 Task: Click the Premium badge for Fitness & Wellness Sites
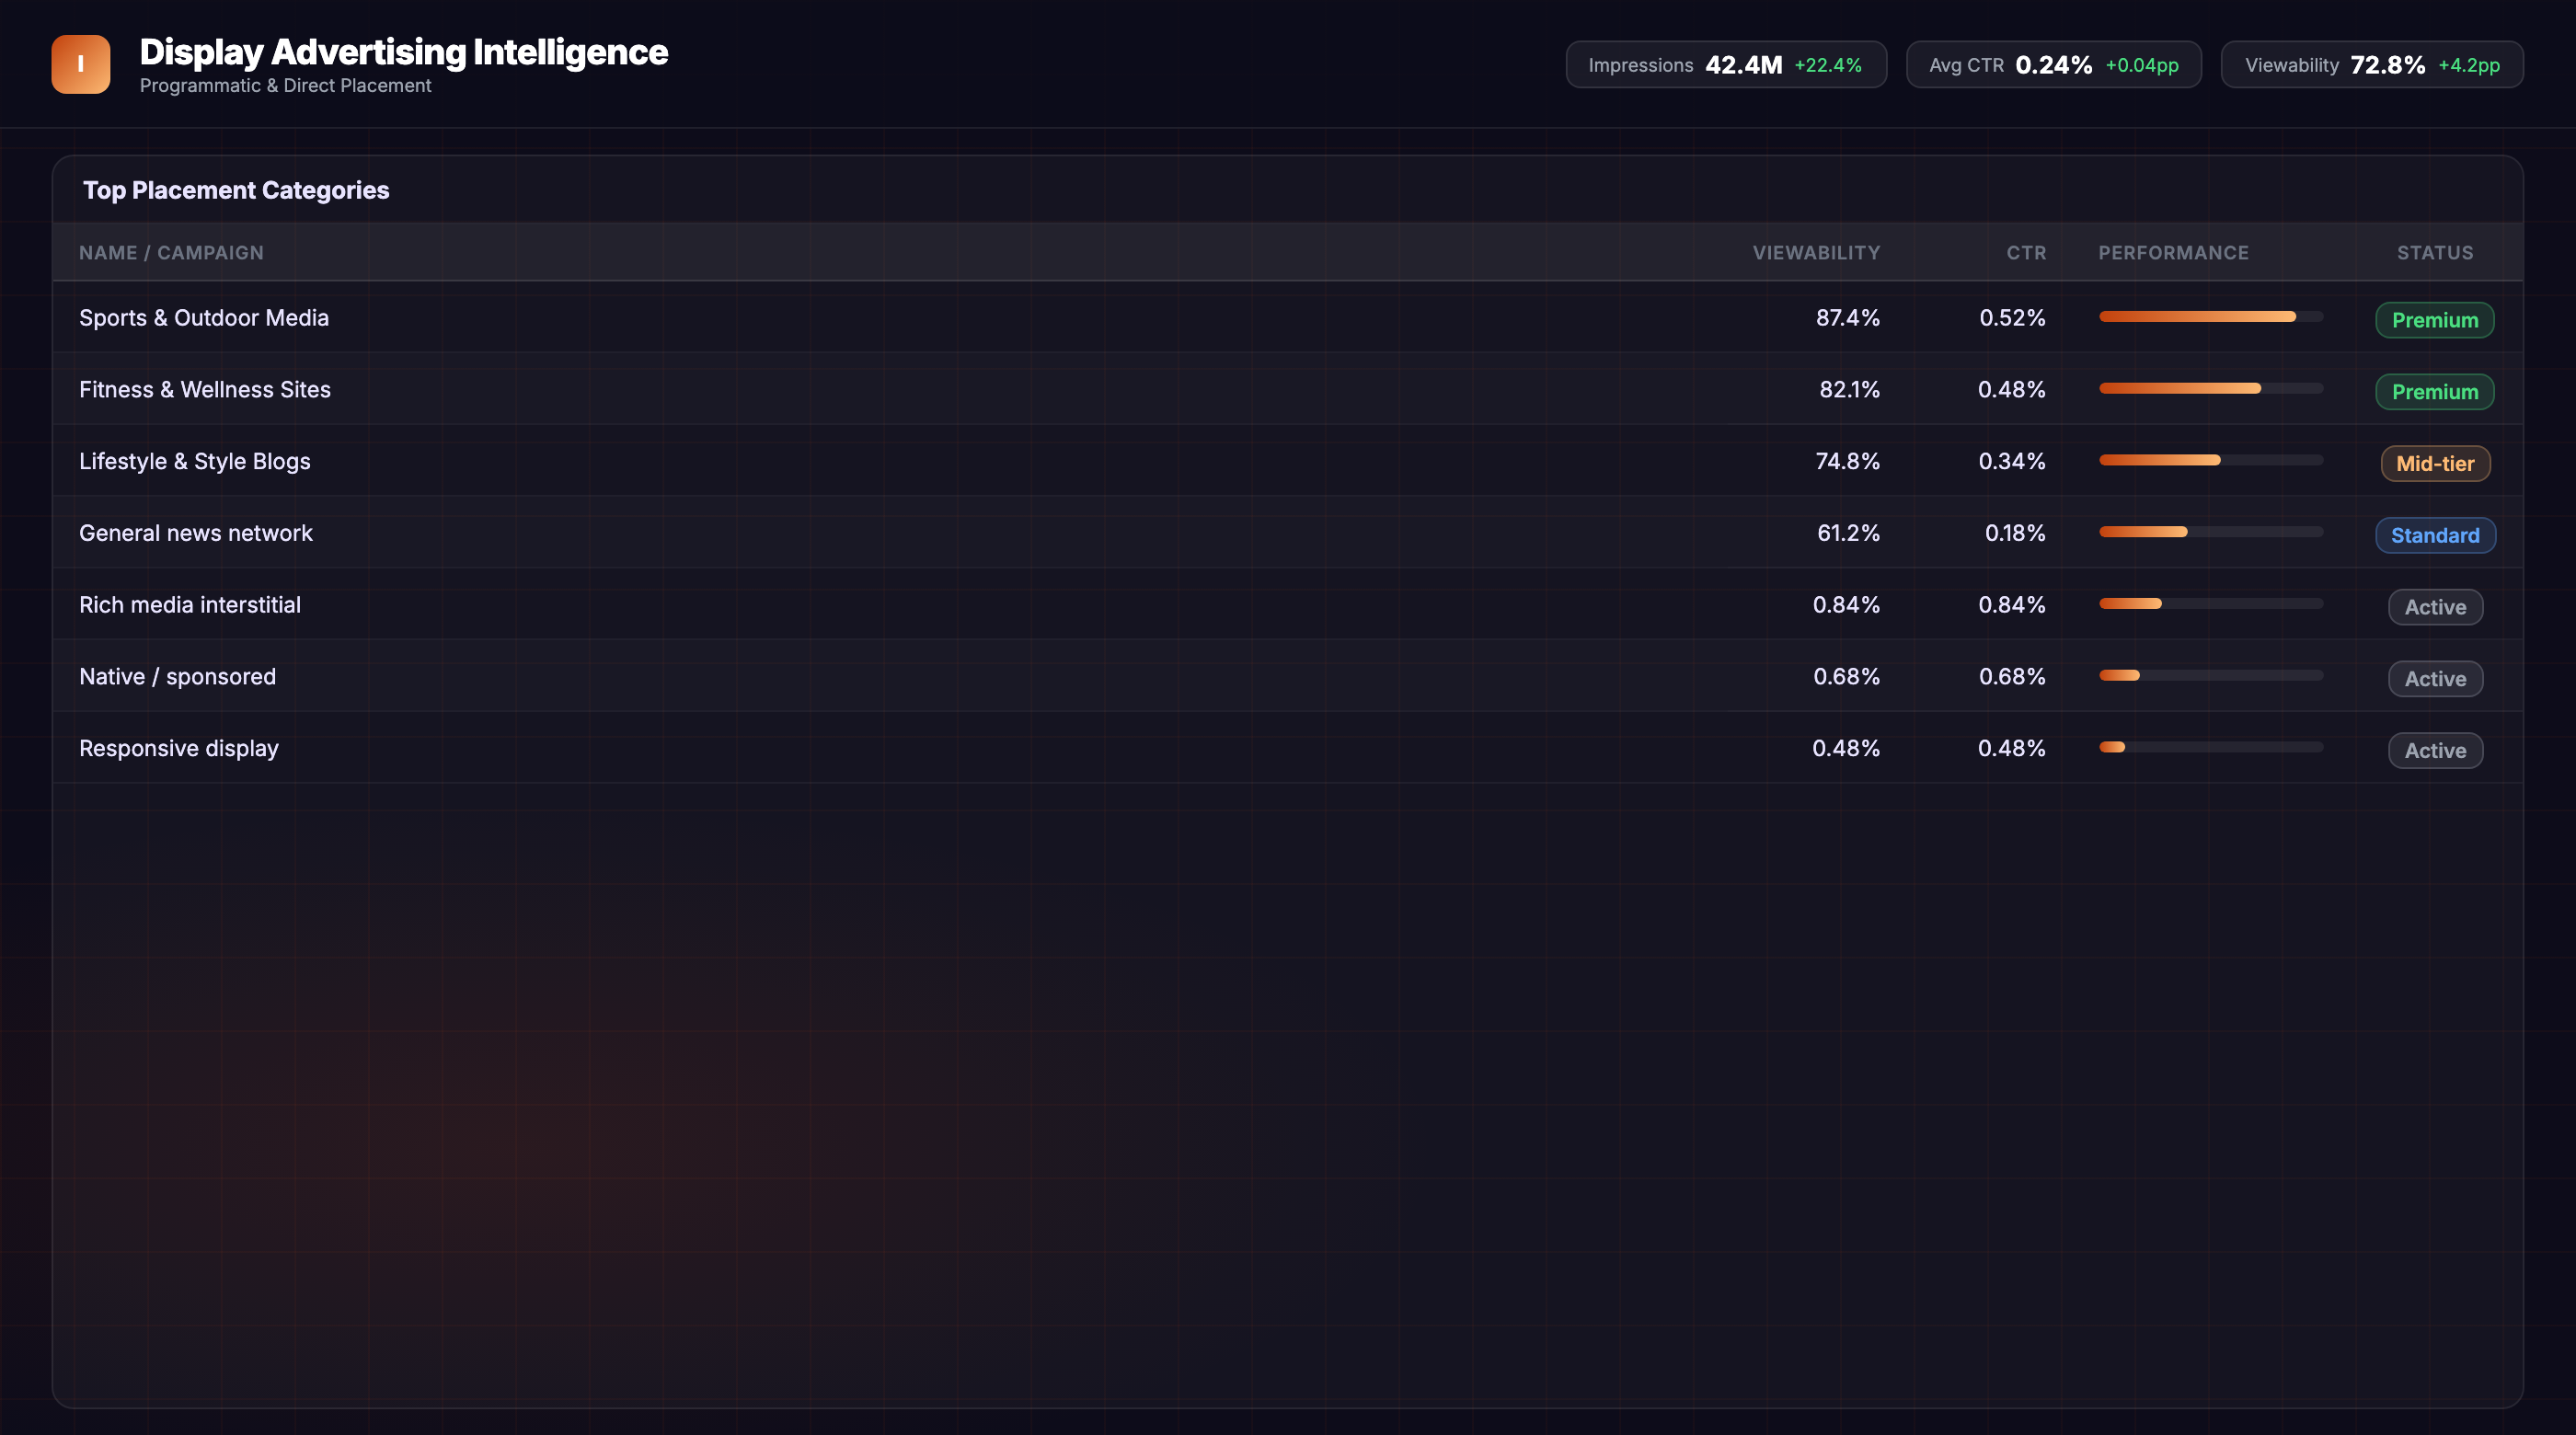coord(2435,392)
